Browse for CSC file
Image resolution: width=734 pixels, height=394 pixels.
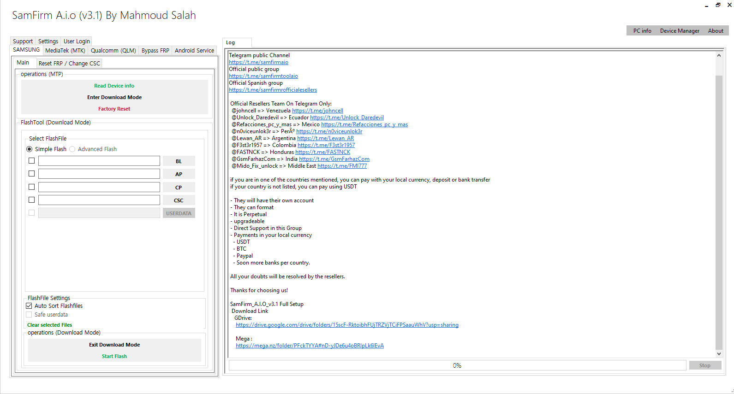pos(179,200)
